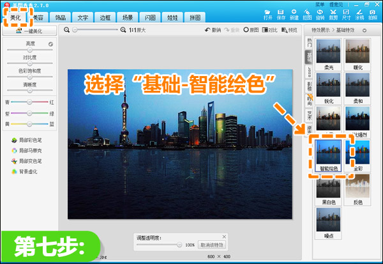
Task: Click the 取消该特效 cancel effect button
Action: tap(211, 245)
